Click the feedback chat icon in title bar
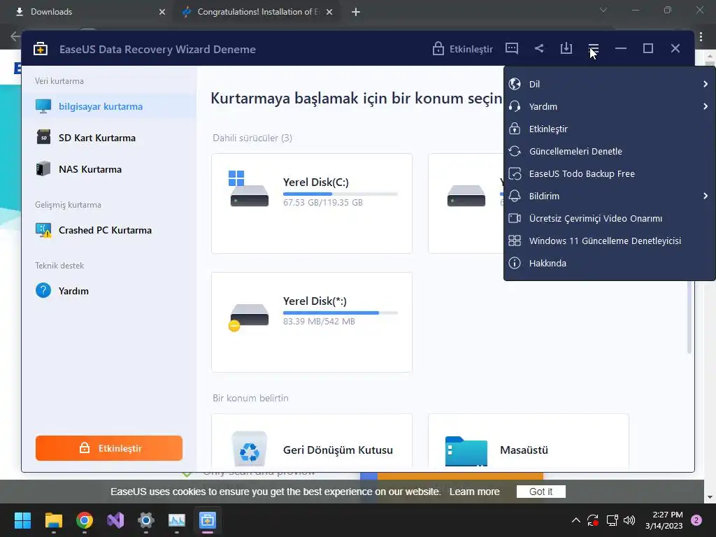This screenshot has width=716, height=537. 511,48
